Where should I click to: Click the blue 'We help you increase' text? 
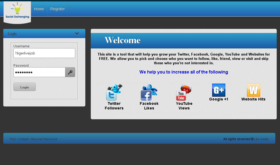(183, 72)
